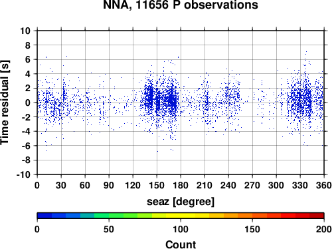Click the 'seaz [degree]' x-axis label

point(181,202)
